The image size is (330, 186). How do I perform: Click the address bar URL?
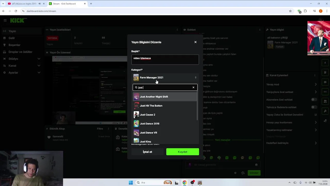point(41,11)
